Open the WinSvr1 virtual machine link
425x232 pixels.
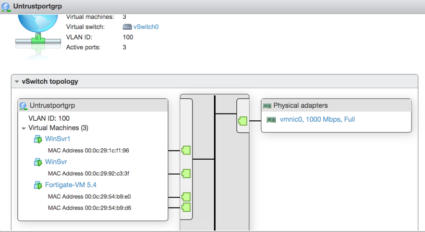[57, 139]
